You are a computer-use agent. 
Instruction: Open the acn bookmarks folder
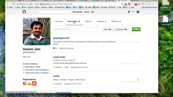37,7
